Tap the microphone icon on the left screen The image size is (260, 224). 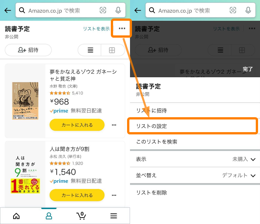tap(118, 10)
